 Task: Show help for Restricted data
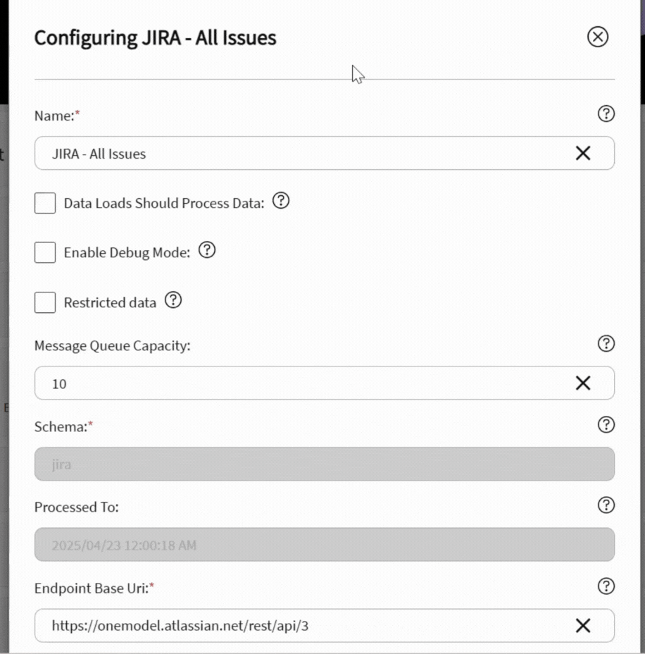[x=173, y=300]
